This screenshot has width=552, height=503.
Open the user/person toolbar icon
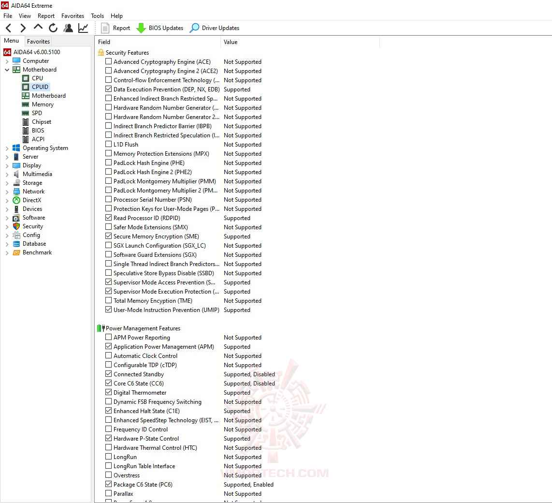click(68, 28)
